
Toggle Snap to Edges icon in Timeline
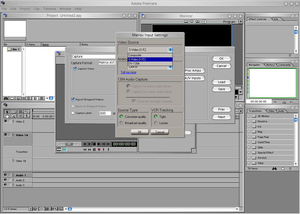pos(42,209)
